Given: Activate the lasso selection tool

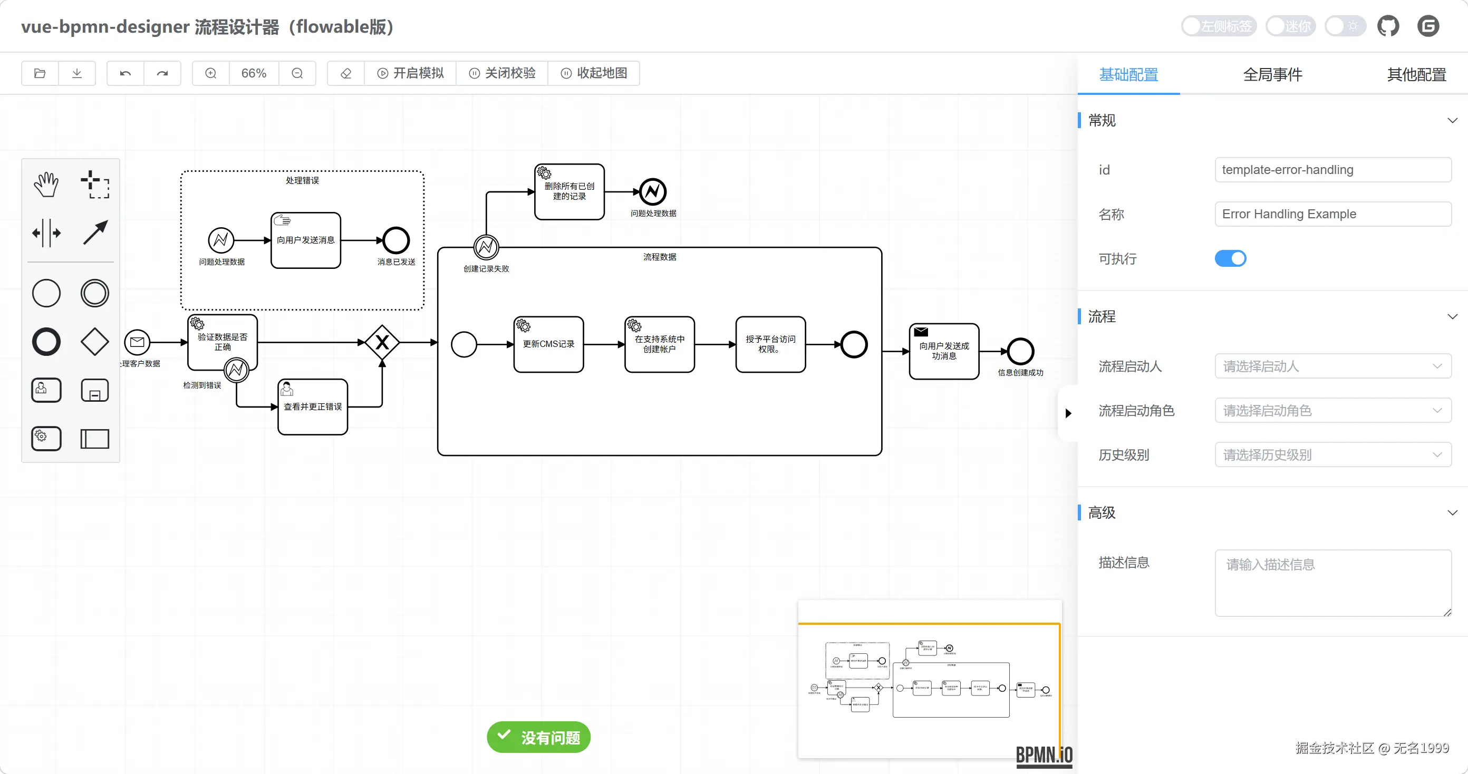Looking at the screenshot, I should tap(94, 184).
